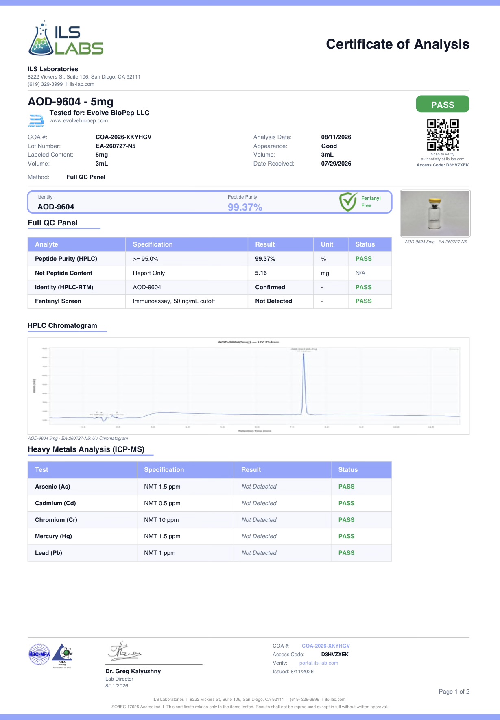500x720 pixels.
Task: Click the Confirmed identity result
Action: (x=270, y=287)
